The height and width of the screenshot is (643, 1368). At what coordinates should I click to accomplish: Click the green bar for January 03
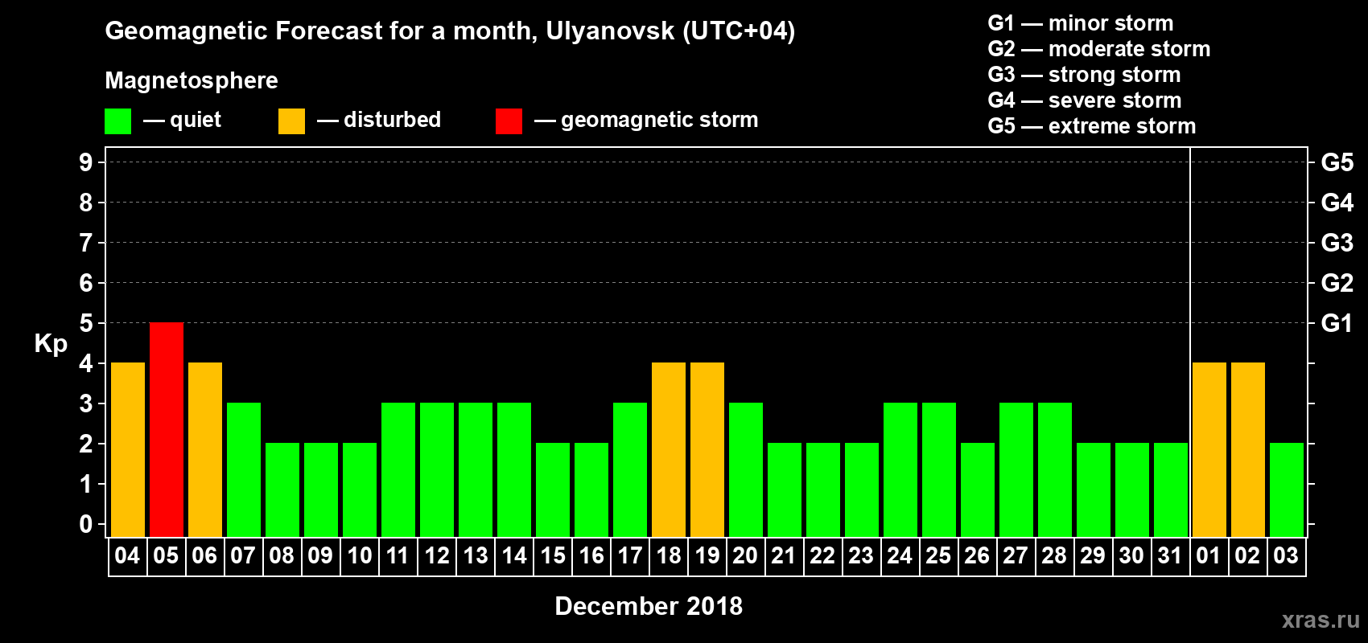click(1287, 490)
